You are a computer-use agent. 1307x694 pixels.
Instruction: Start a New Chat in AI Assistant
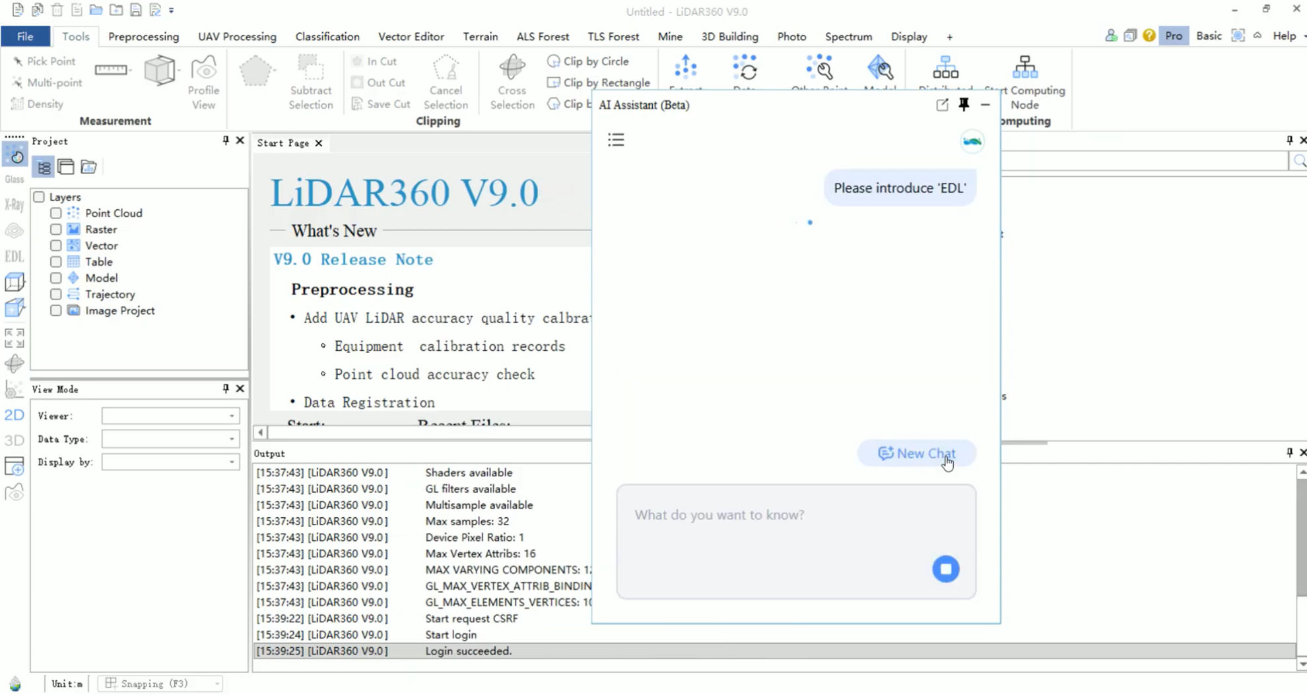point(916,453)
